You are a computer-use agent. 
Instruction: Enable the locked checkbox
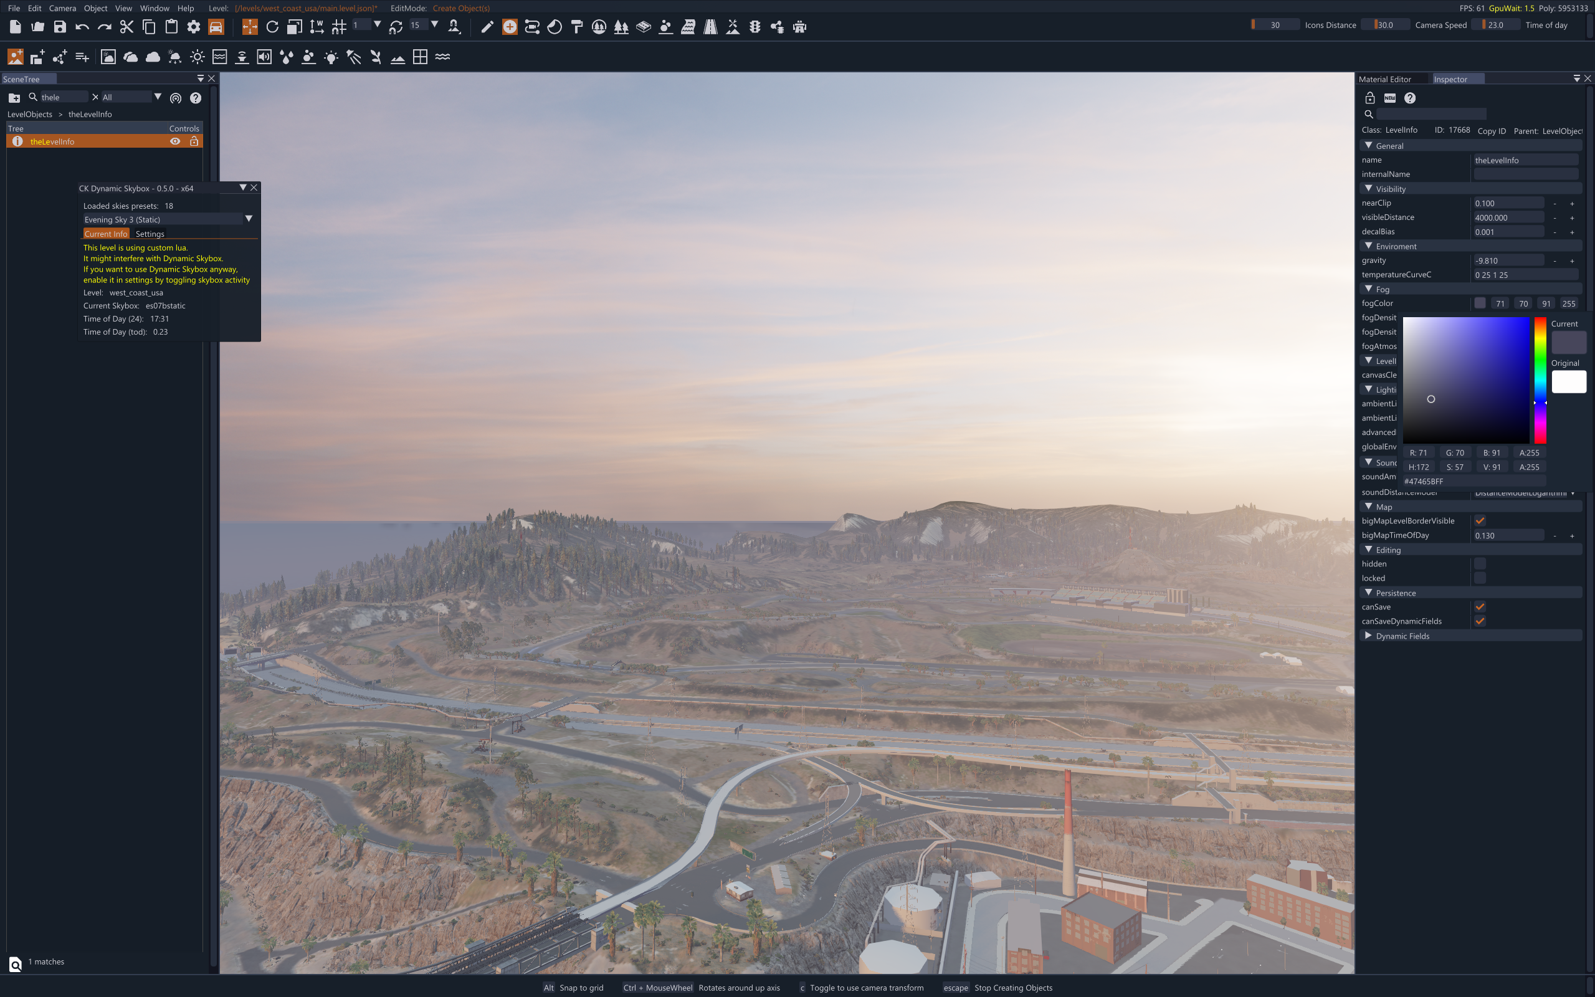1480,578
